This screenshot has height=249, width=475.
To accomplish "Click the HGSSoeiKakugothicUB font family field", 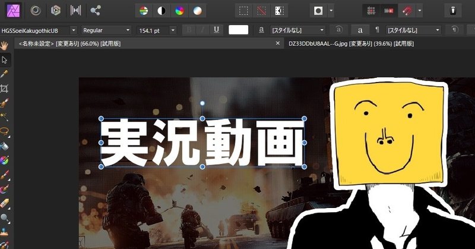I will [x=35, y=30].
